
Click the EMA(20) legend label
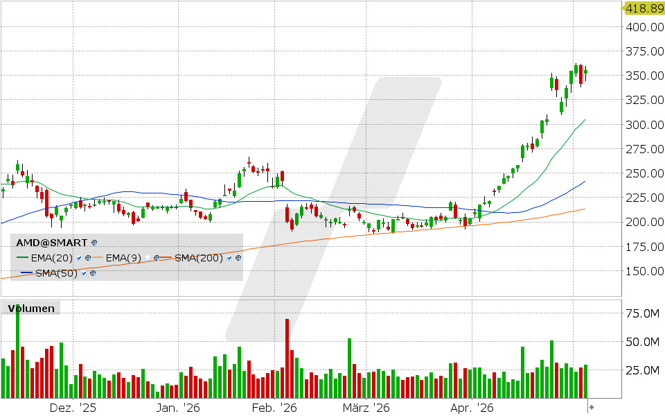point(52,258)
